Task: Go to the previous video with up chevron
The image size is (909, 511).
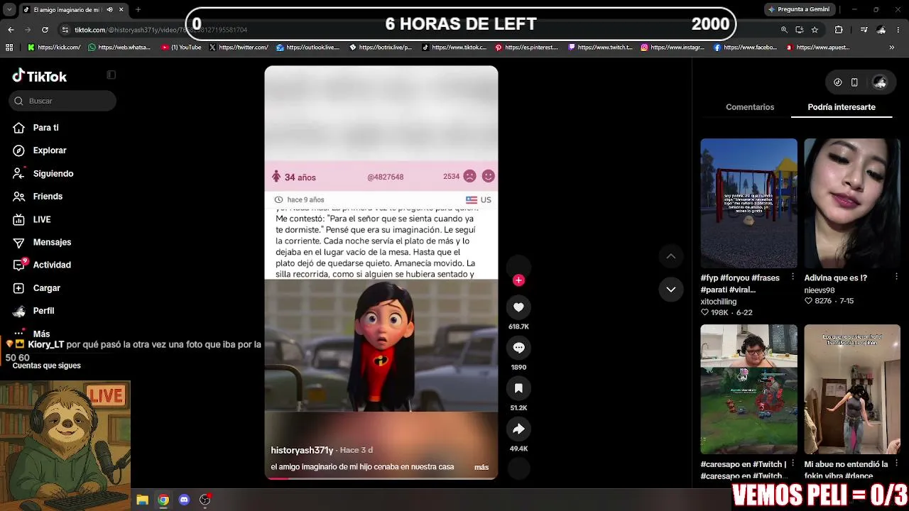Action: 671,256
